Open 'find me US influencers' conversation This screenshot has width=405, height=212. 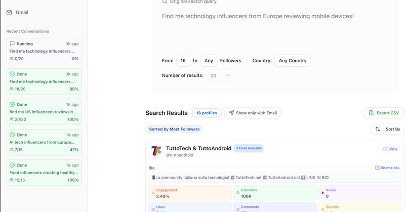[x=44, y=112]
